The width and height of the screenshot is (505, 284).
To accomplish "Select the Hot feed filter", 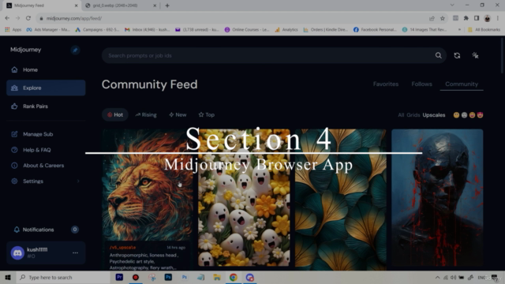I will pos(115,115).
